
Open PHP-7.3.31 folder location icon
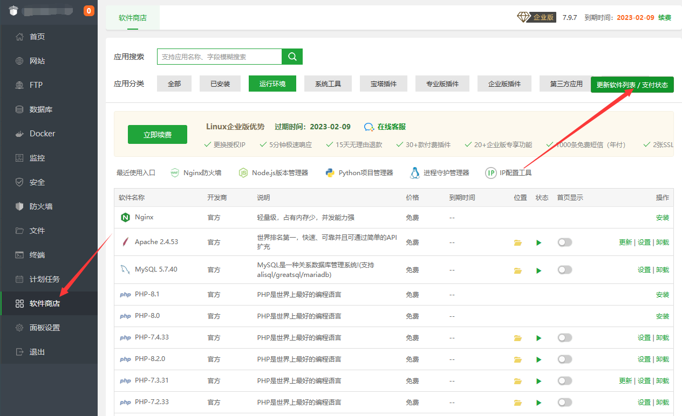[518, 381]
